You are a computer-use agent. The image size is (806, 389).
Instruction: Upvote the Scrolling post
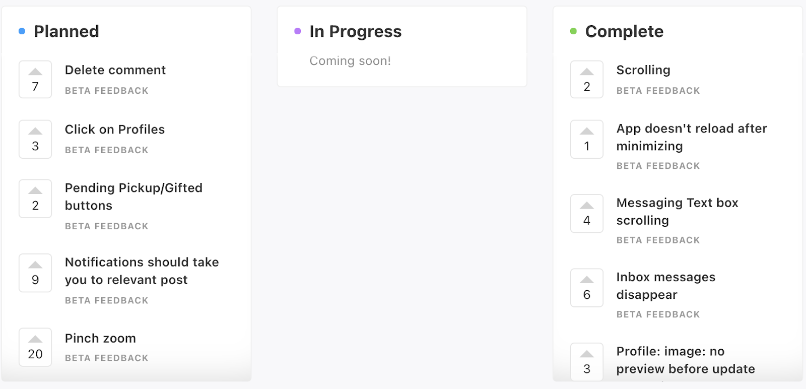point(586,80)
